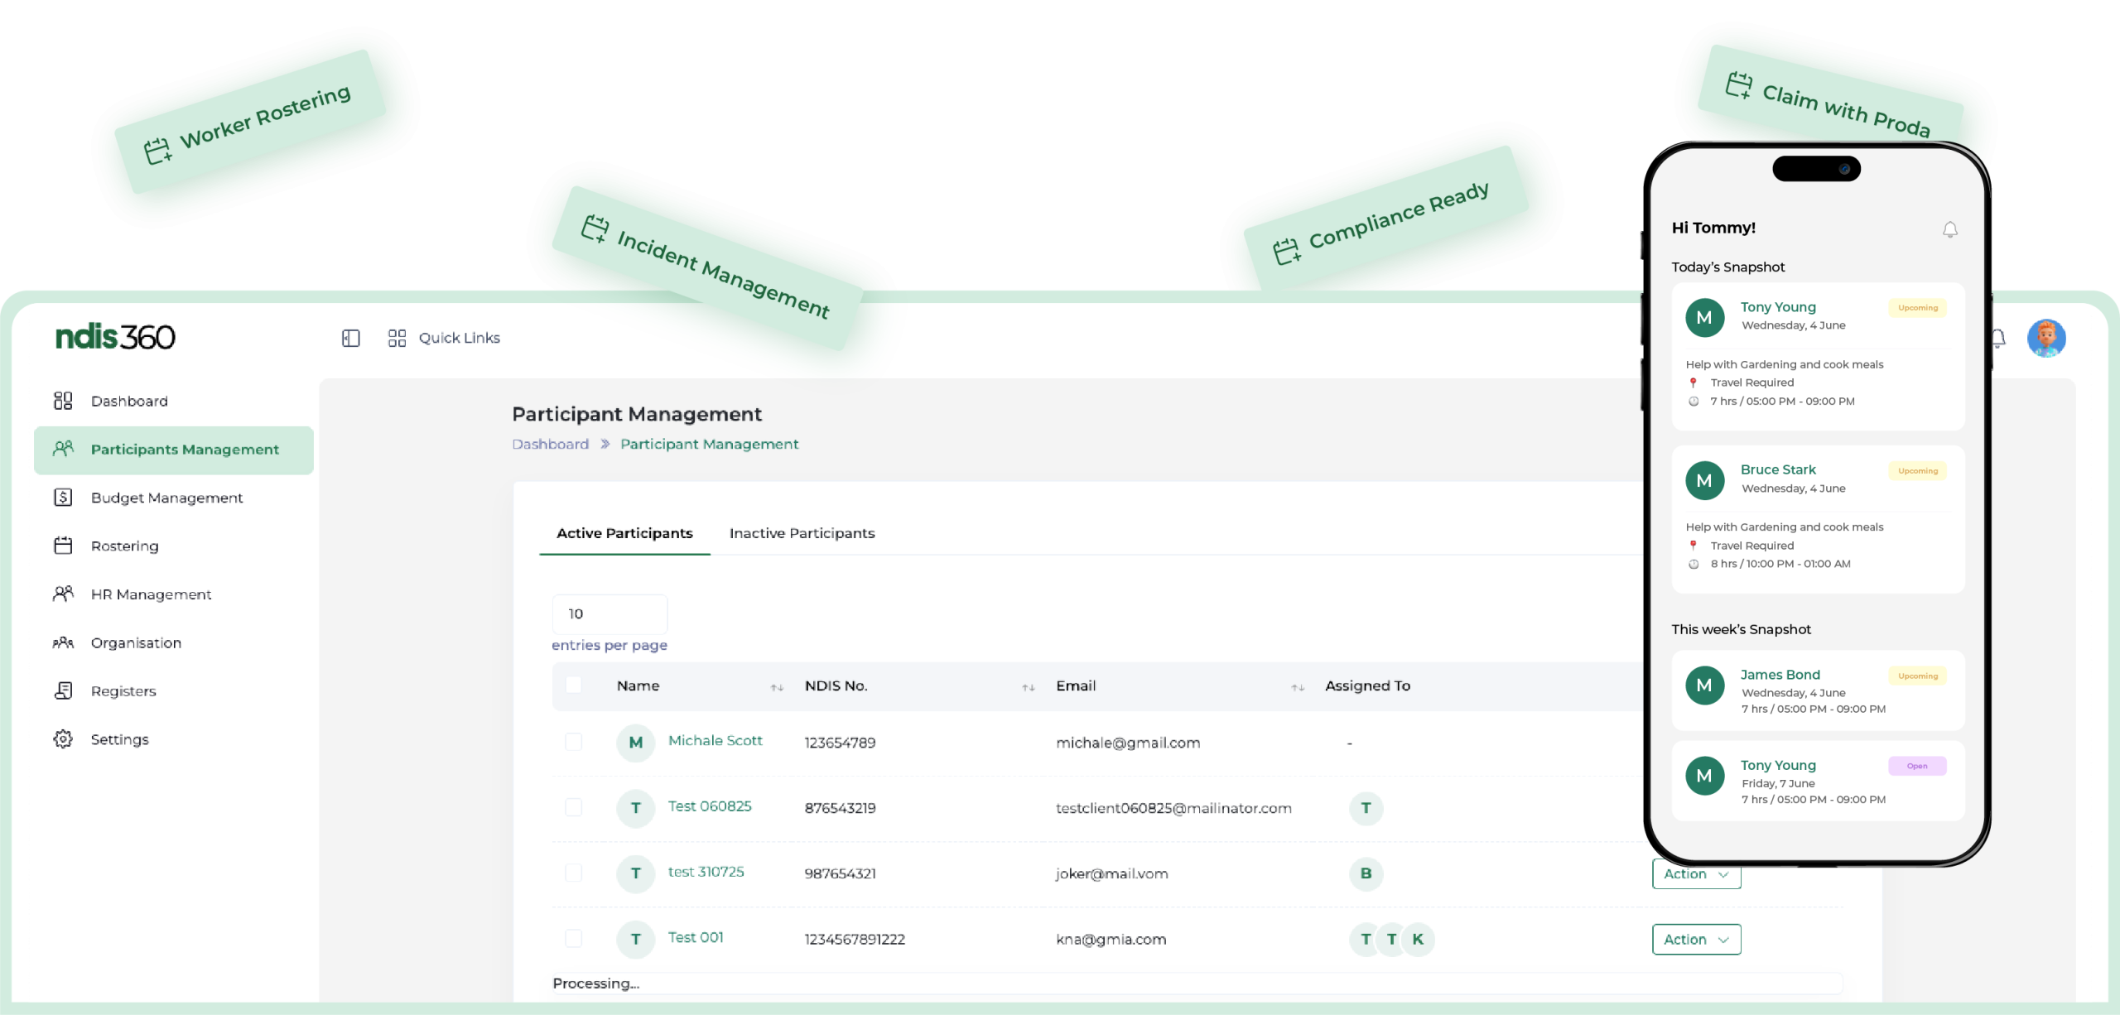Check the select-all checkbox in table header
Viewport: 2120px width, 1015px height.
[x=573, y=685]
